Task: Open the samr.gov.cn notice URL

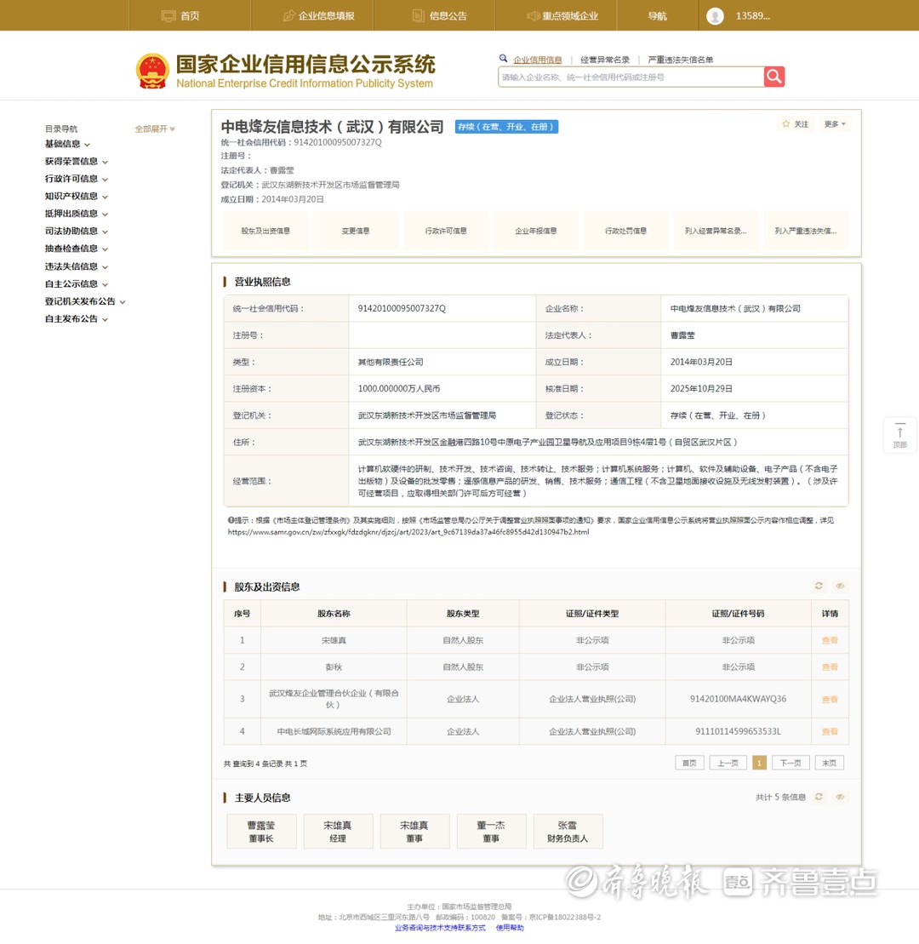Action: [x=408, y=532]
